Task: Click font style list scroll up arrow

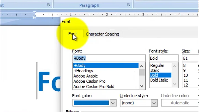Action: (x=175, y=66)
